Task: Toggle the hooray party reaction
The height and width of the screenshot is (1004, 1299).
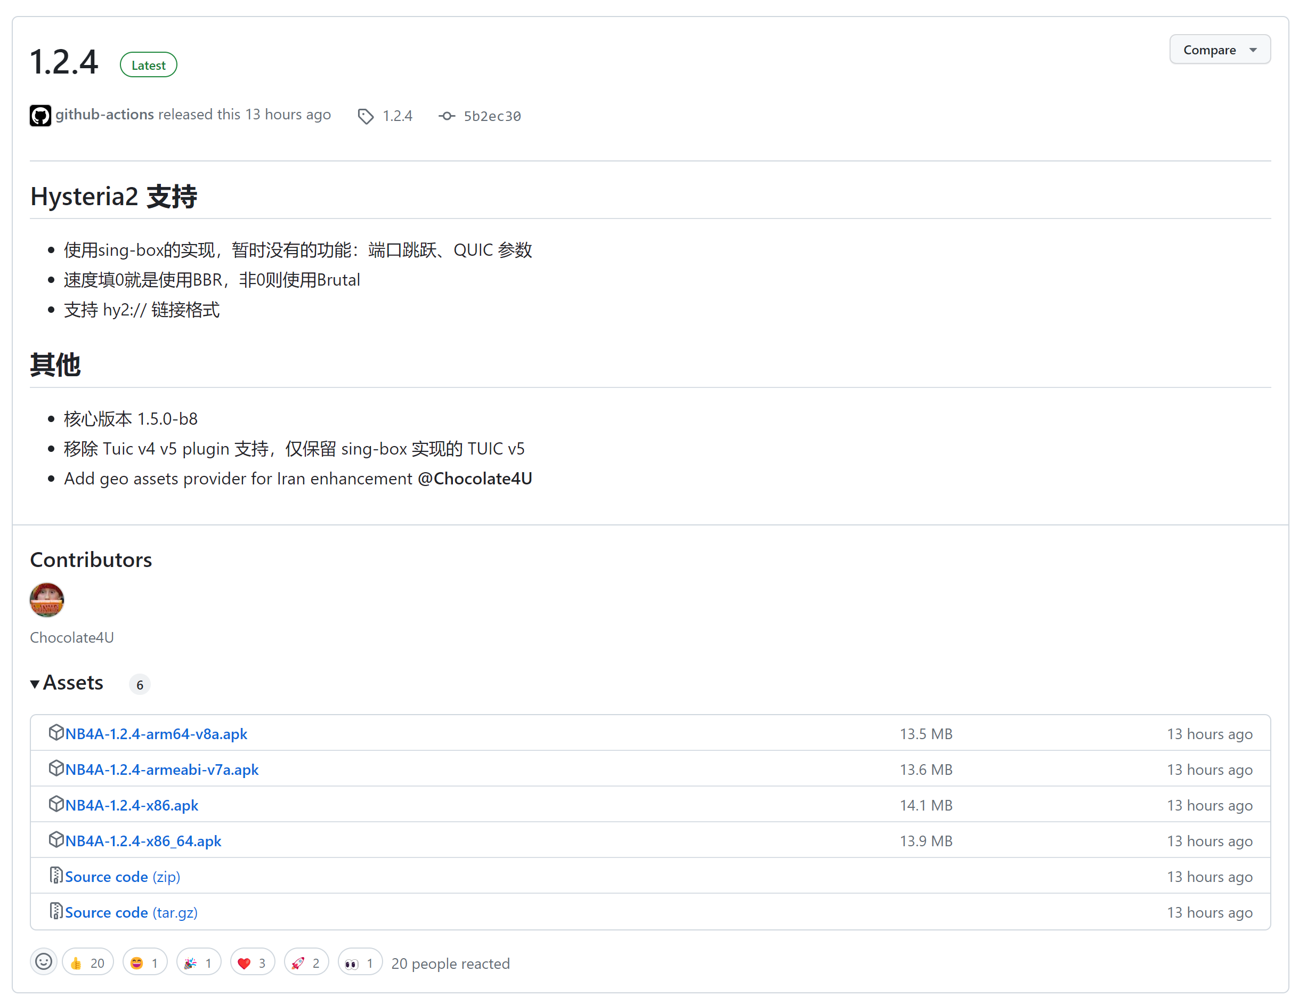Action: (x=199, y=962)
